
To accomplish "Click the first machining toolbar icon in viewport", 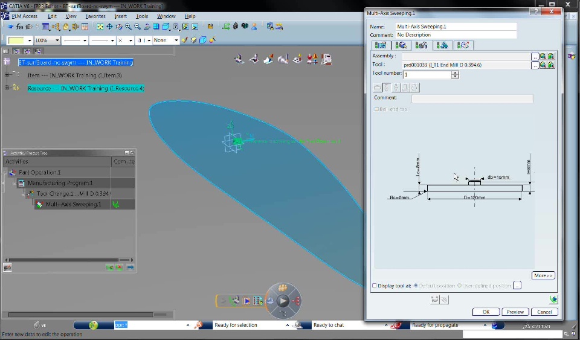I will [x=239, y=59].
